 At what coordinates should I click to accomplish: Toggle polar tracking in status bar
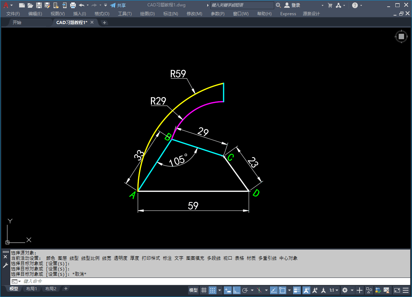point(245,290)
